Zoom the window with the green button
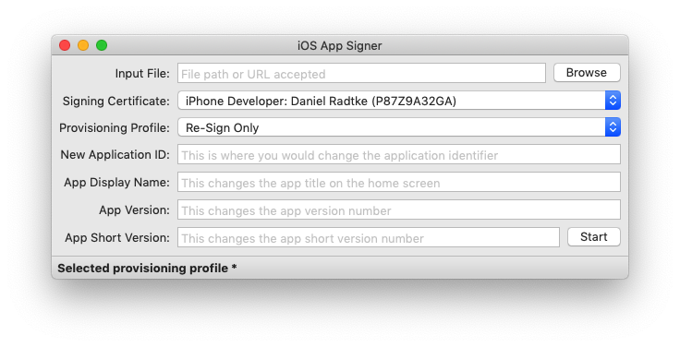This screenshot has width=680, height=347. click(102, 45)
